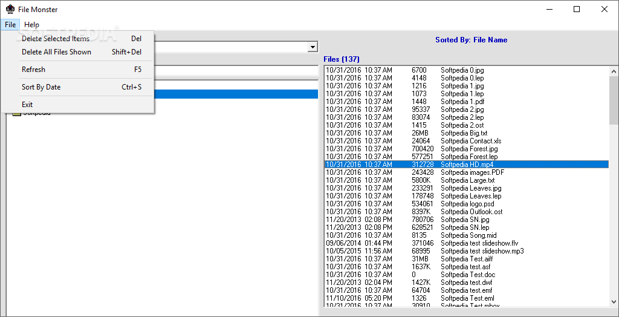Select file Softpedia Test.aiff
The height and width of the screenshot is (317, 619).
[x=466, y=259]
